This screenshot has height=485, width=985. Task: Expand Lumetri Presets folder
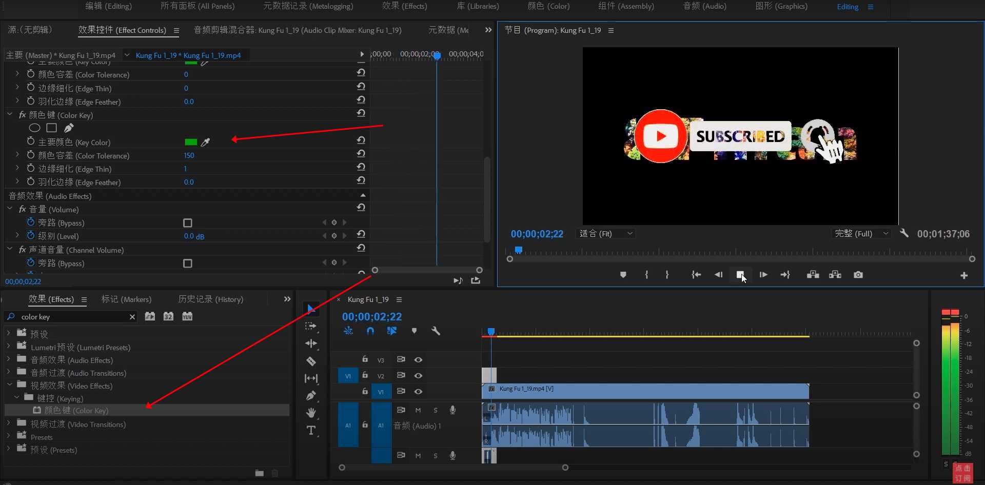pyautogui.click(x=9, y=347)
